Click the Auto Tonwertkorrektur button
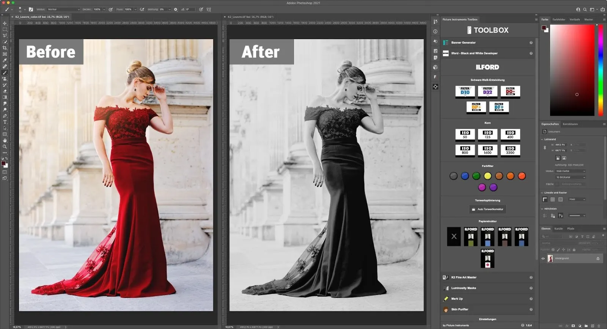Image resolution: width=607 pixels, height=329 pixels. tap(487, 209)
